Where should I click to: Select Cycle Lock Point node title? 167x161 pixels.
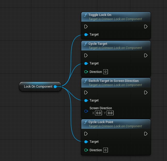tap(101, 122)
